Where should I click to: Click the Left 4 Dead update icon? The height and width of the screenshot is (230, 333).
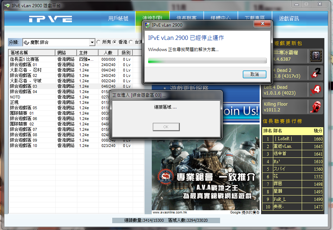point(316,89)
